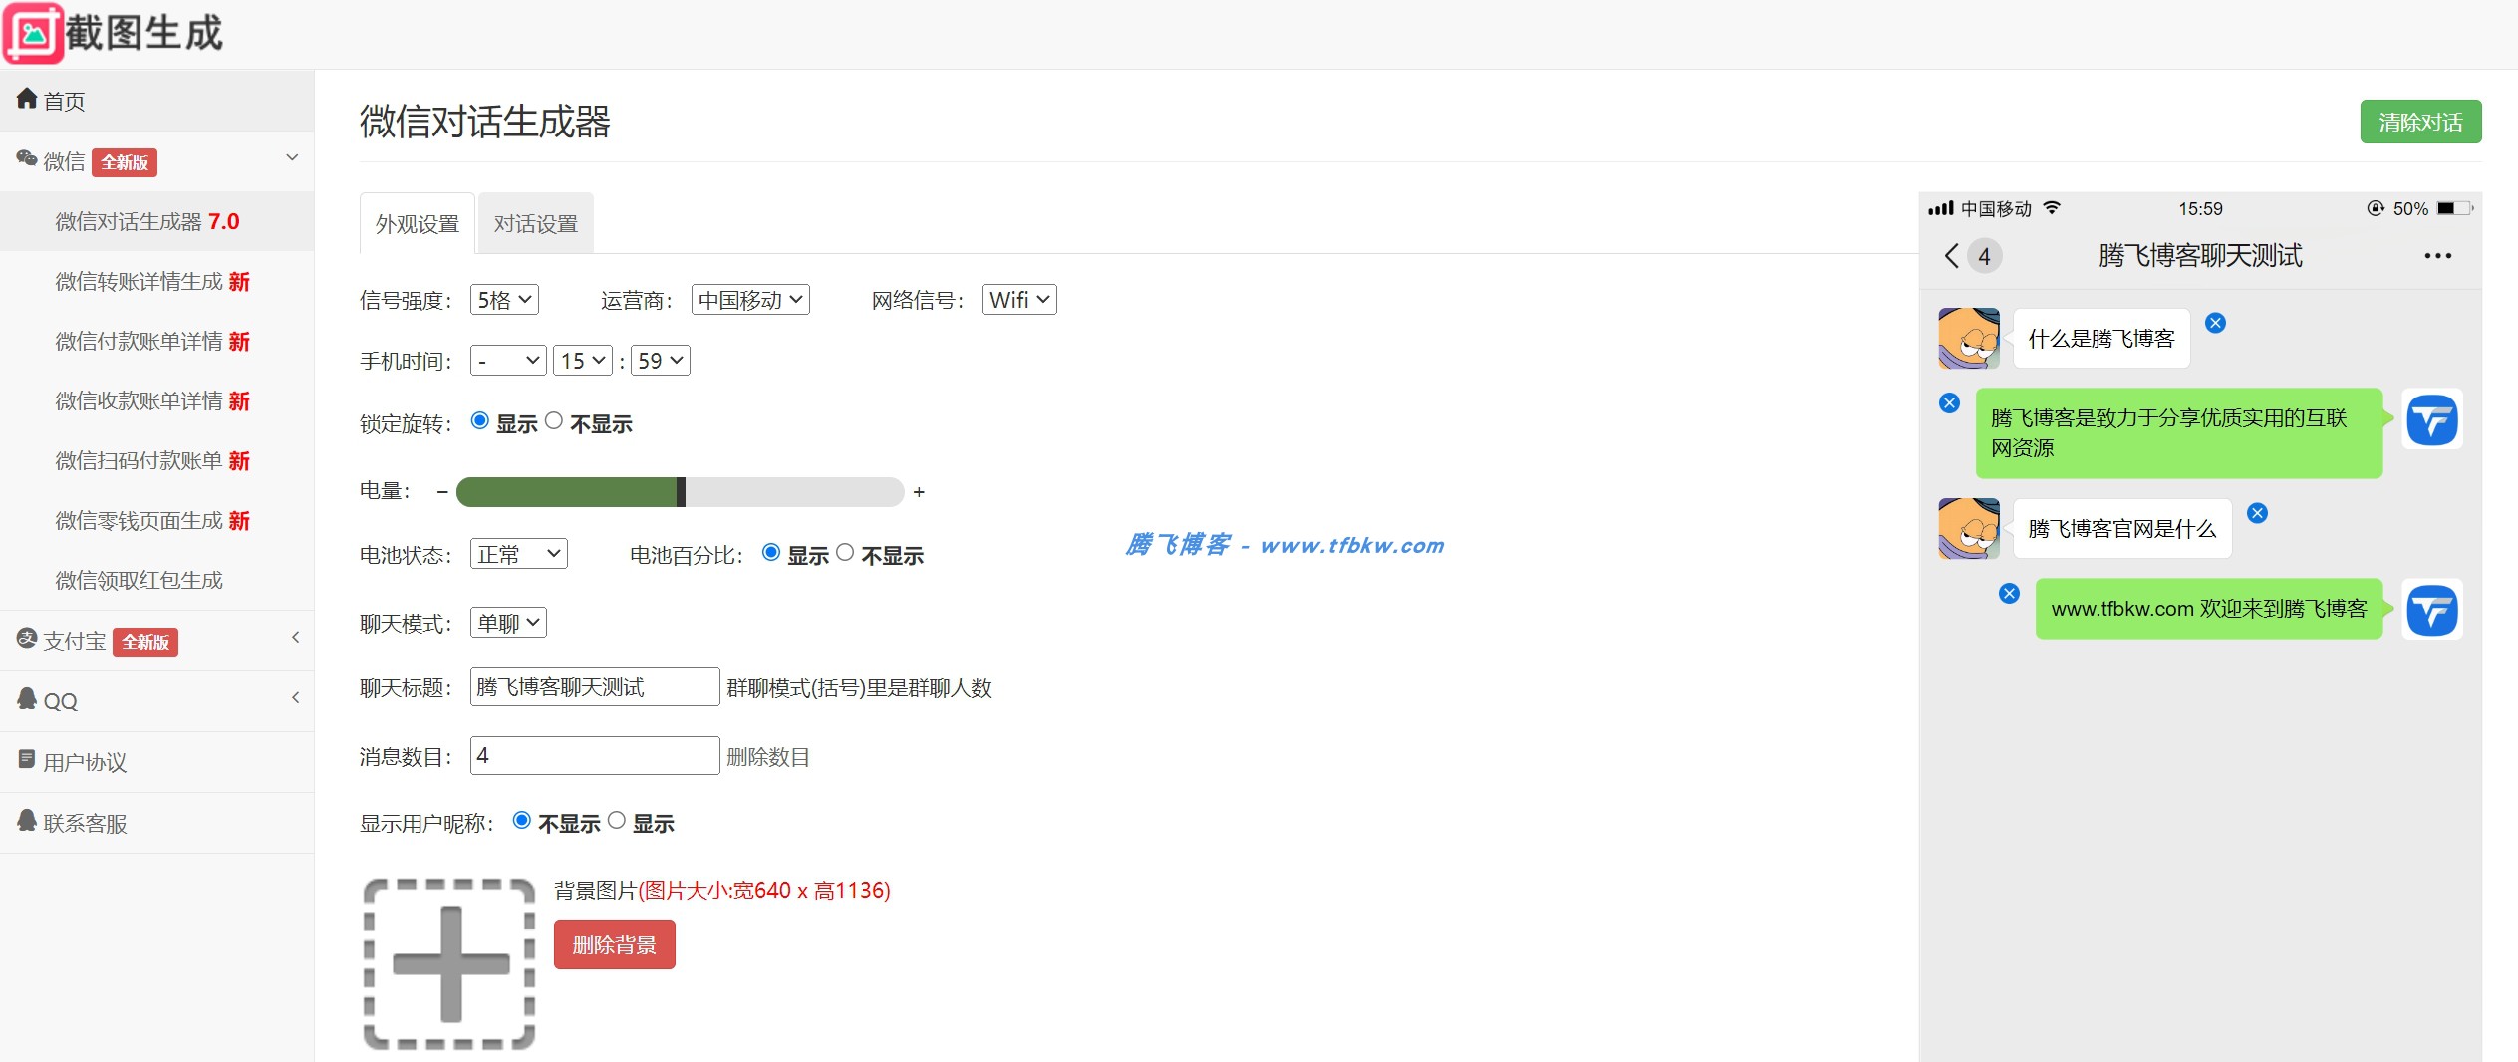
Task: Select 显示 for 锁定旋转
Action: [480, 421]
